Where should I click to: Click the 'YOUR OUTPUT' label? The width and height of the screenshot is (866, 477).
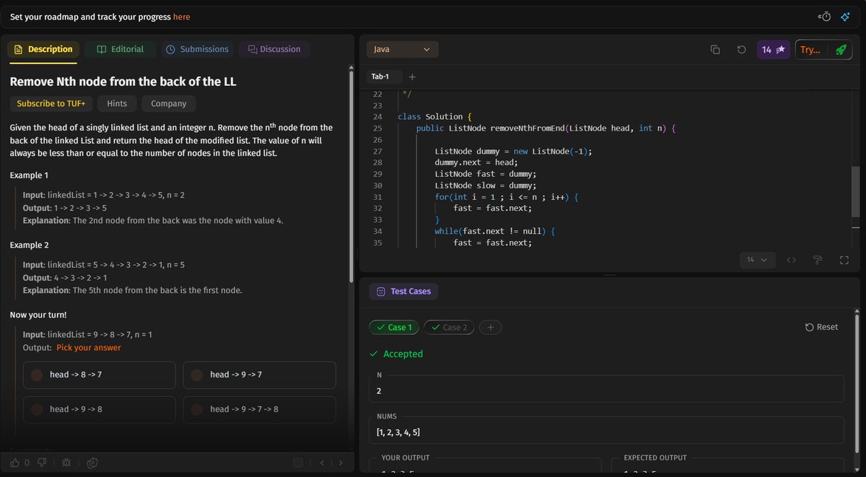406,458
